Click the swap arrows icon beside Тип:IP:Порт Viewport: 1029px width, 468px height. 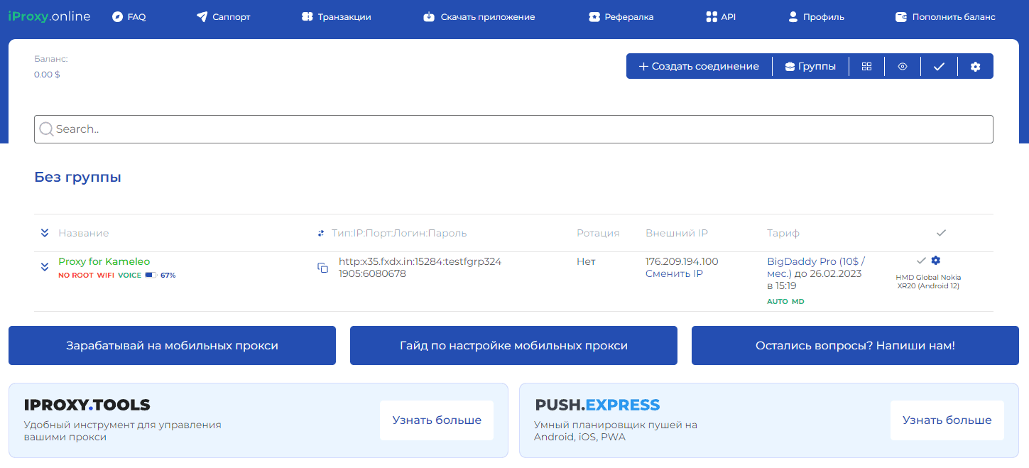tap(321, 233)
